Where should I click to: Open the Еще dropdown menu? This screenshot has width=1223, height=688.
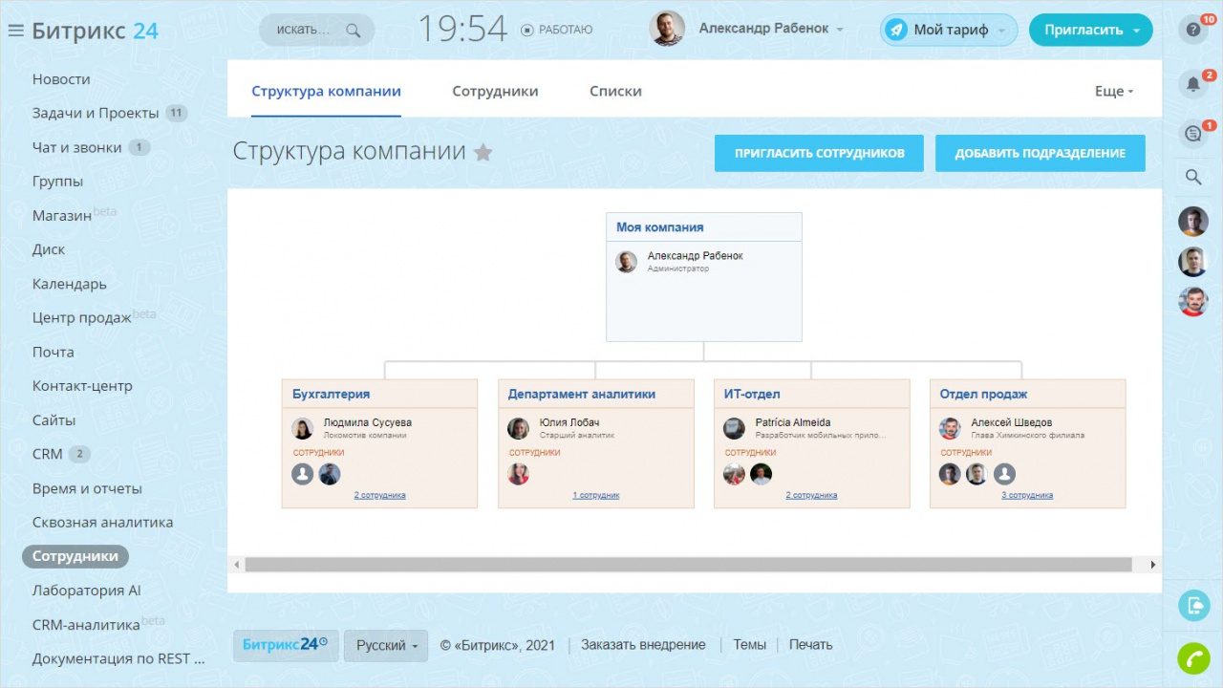[1114, 91]
